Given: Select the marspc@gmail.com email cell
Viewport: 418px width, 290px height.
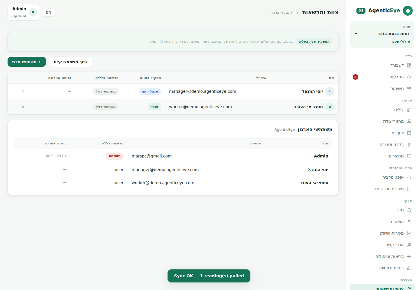Looking at the screenshot, I should [152, 156].
